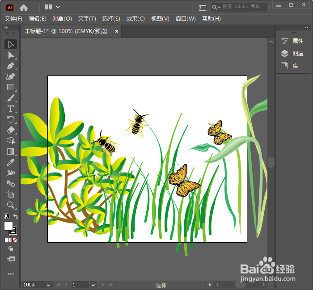The width and height of the screenshot is (313, 290).
Task: Click the 选择 status bar text
Action: pyautogui.click(x=161, y=285)
